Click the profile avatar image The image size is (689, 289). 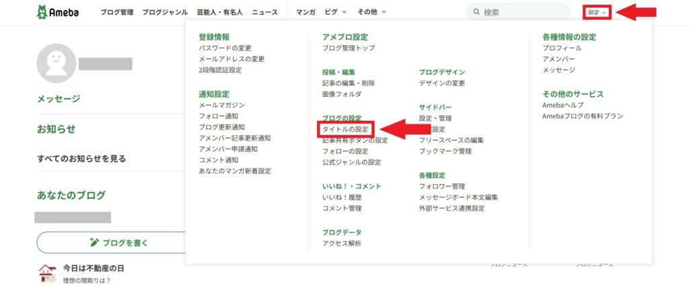(56, 64)
